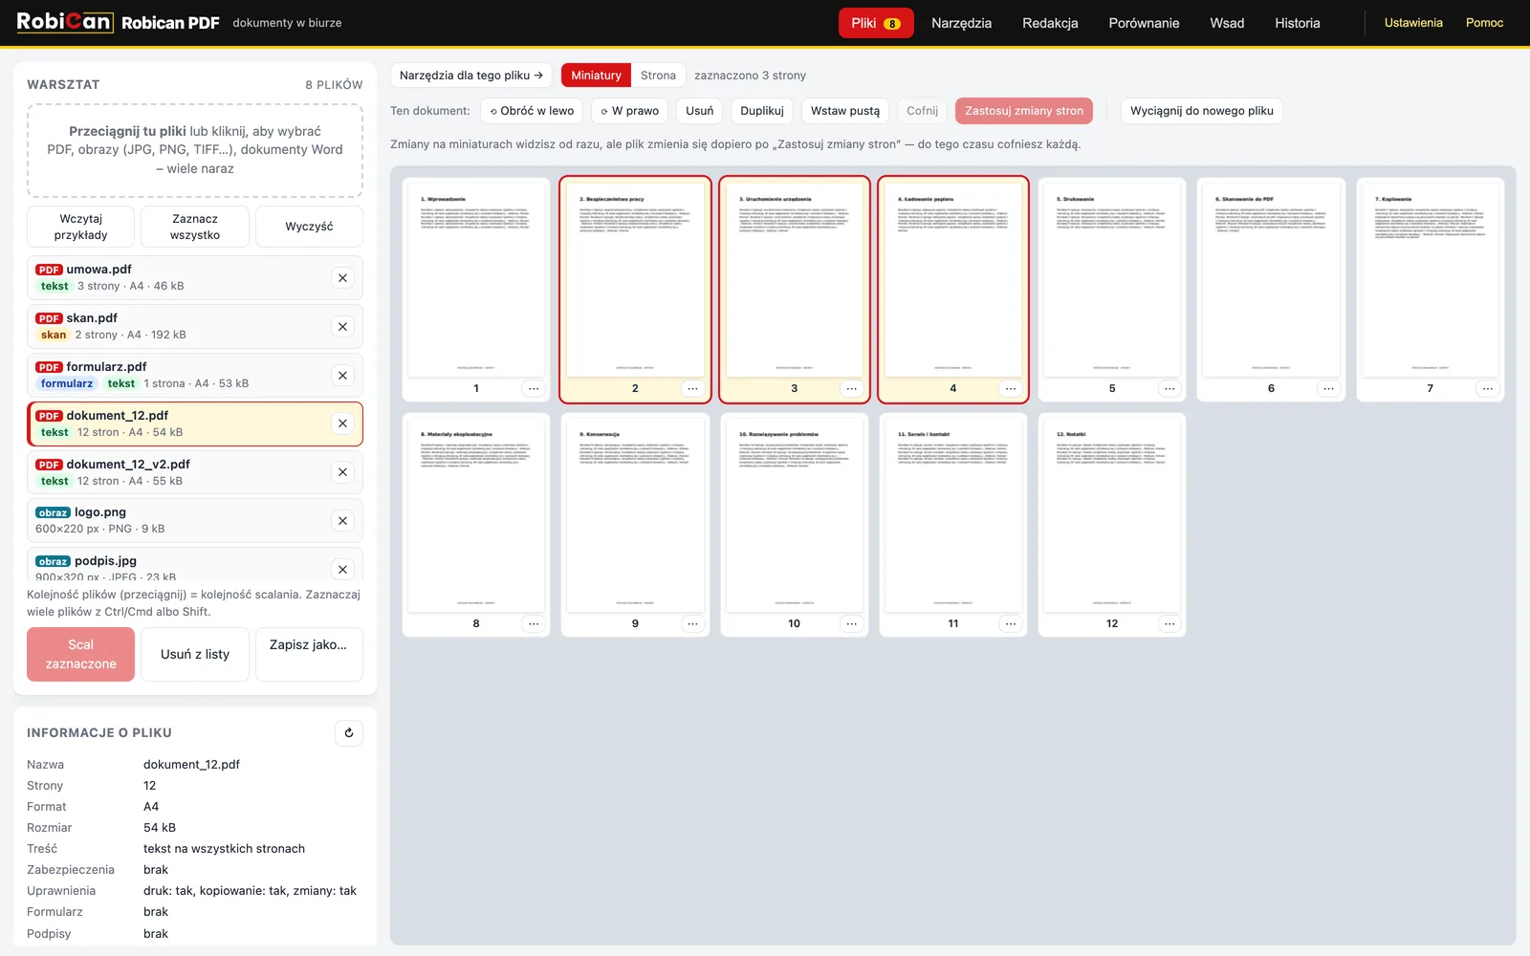Open the Historia tab

point(1297,23)
